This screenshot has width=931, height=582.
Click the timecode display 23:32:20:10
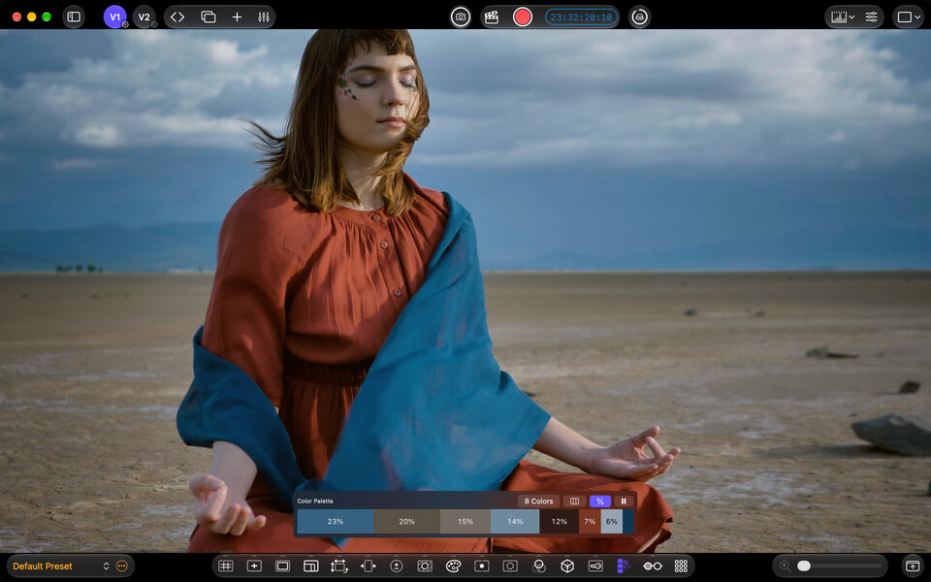coord(581,17)
